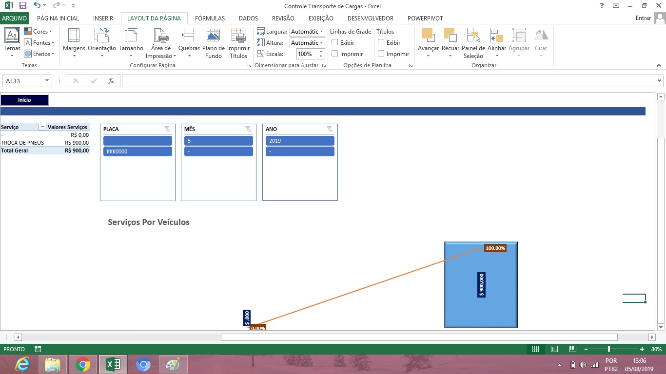Viewport: 666px width, 374px height.
Task: Open the Efeitos theme effects dropdown
Action: [x=39, y=54]
